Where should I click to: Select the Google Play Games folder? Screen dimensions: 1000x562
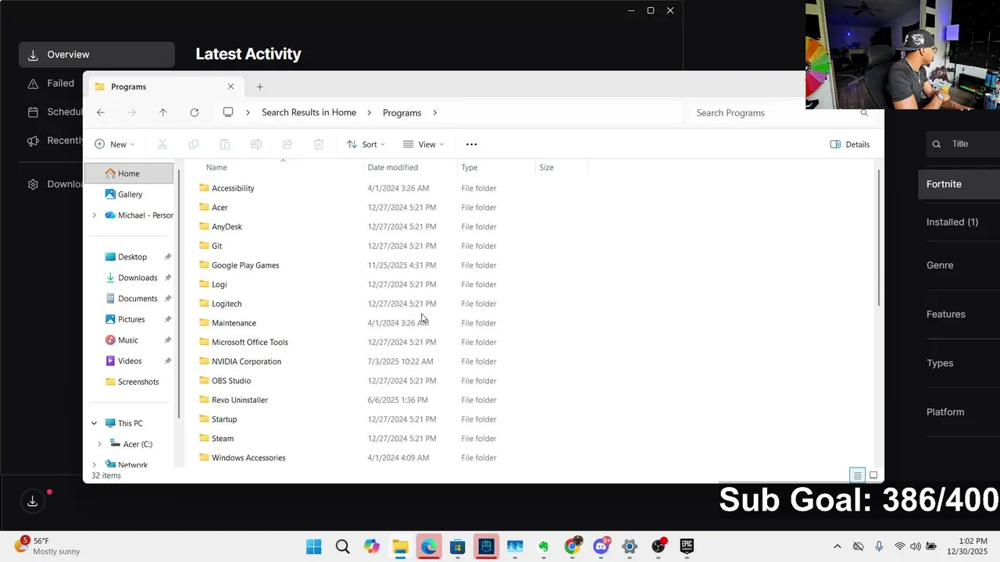coord(245,265)
